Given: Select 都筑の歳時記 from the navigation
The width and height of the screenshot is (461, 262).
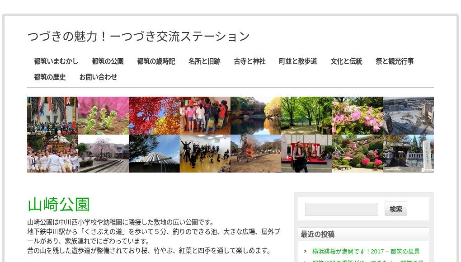Looking at the screenshot, I should point(156,61).
